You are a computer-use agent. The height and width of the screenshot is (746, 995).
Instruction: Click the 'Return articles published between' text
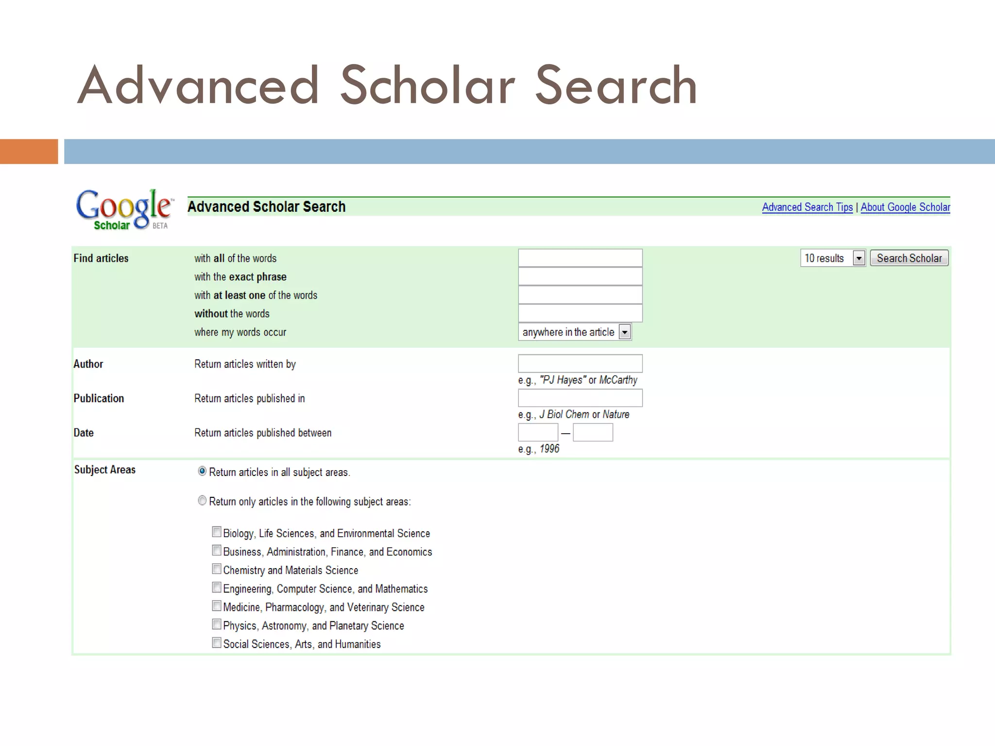point(263,433)
